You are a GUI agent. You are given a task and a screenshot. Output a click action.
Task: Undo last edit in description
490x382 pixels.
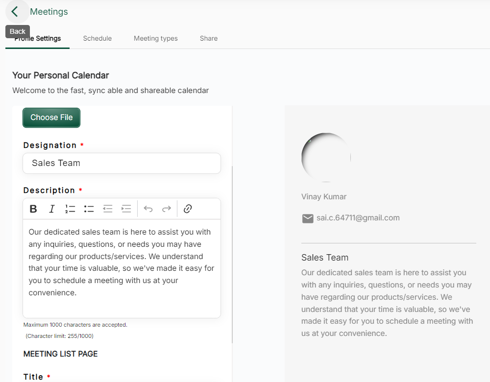tap(148, 209)
